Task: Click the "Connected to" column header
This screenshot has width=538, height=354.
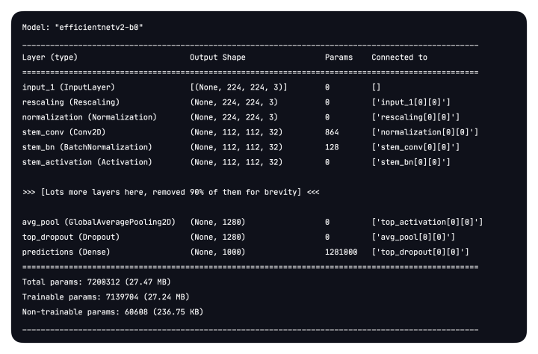Action: click(x=399, y=58)
